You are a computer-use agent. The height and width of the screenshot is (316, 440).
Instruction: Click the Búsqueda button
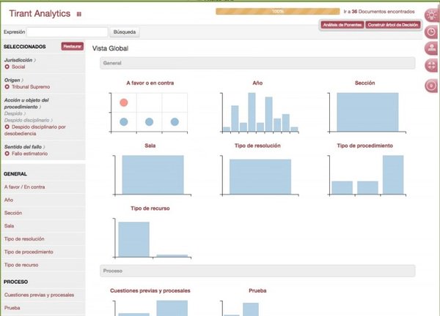[x=125, y=32]
